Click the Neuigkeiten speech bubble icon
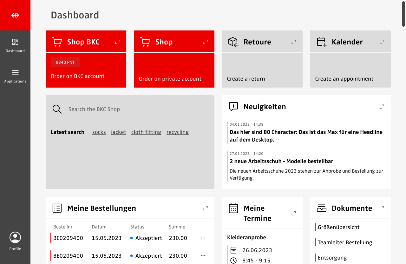 (x=233, y=107)
